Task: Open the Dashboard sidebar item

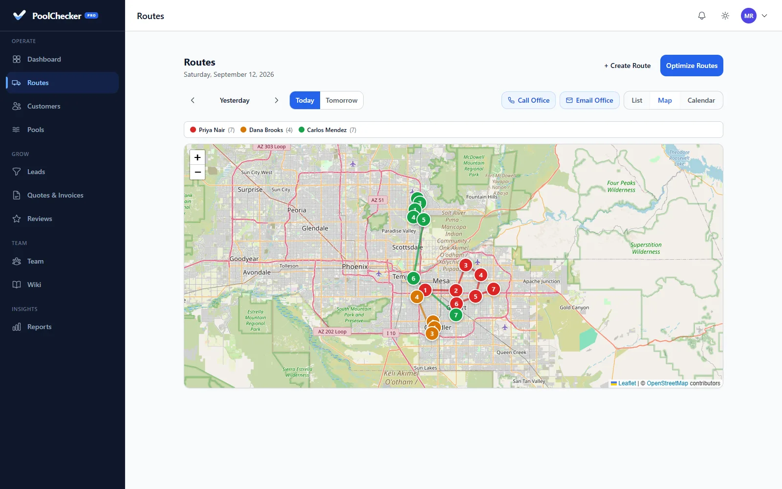Action: 63,59
